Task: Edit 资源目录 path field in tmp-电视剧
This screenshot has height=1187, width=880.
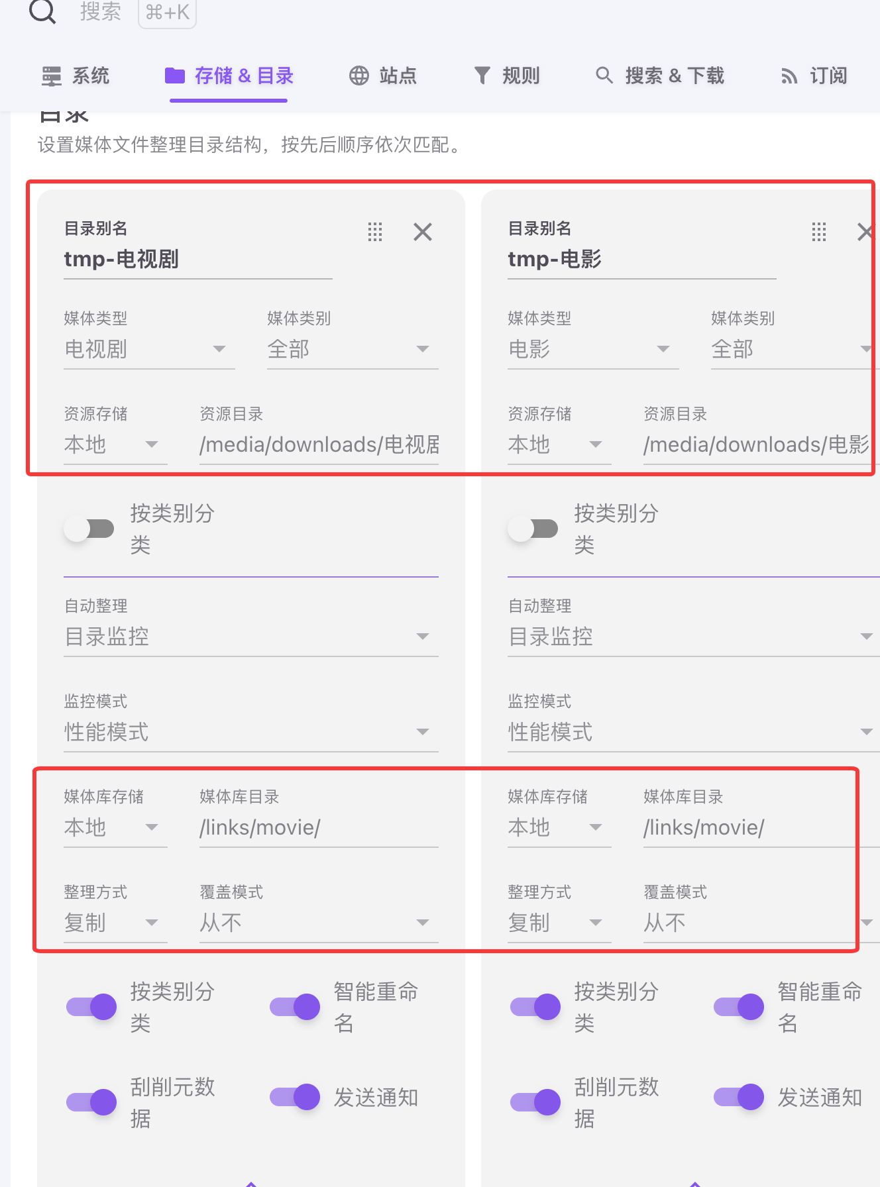Action: point(319,444)
